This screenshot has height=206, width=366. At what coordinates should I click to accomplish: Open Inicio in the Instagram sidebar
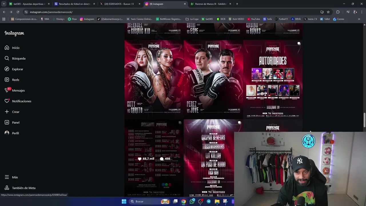(12, 48)
